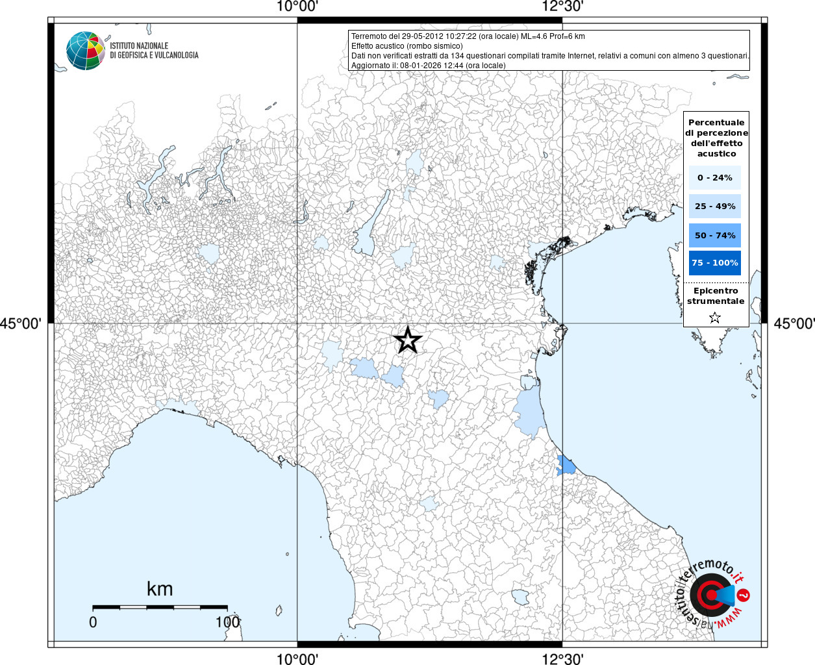815x665 pixels.
Task: Click the Percentuale di percezione legend title
Action: coord(716,138)
